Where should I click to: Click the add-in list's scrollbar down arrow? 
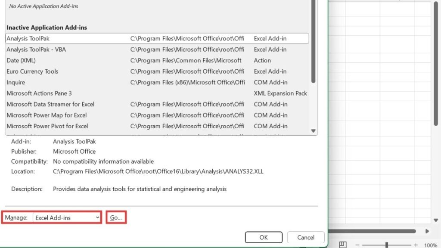314,130
